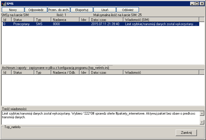Click the Nadawca / Odb. archive column header
The image size is (206, 140).
(65, 73)
